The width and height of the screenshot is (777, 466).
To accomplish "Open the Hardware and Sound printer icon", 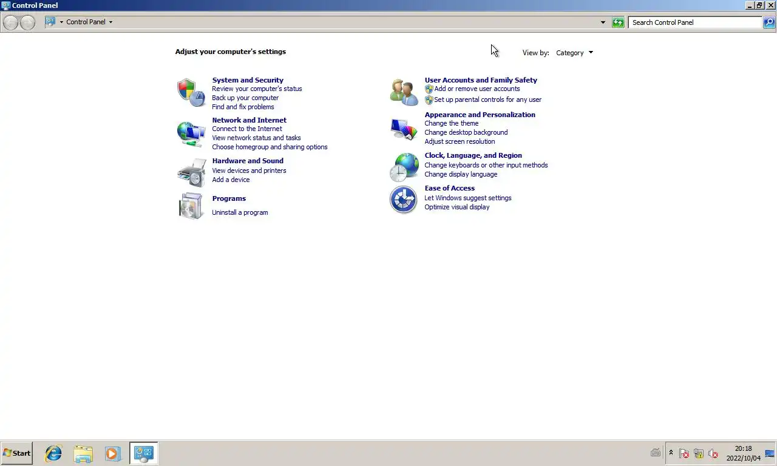I will (191, 173).
